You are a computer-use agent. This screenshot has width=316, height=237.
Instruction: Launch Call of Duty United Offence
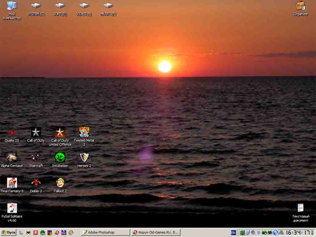point(60,133)
